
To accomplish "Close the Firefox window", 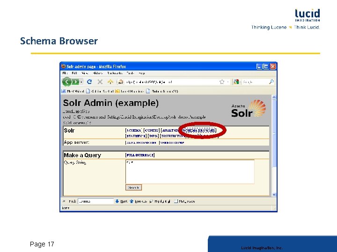I will [x=273, y=66].
